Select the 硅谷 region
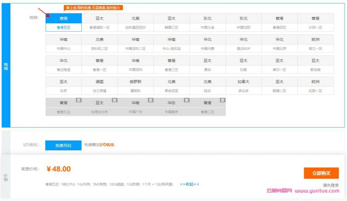The width and height of the screenshot is (347, 201). [x=208, y=86]
